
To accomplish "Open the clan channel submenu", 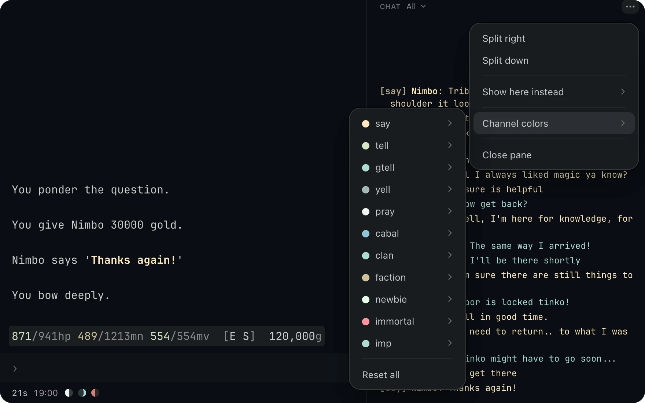I will pos(407,255).
